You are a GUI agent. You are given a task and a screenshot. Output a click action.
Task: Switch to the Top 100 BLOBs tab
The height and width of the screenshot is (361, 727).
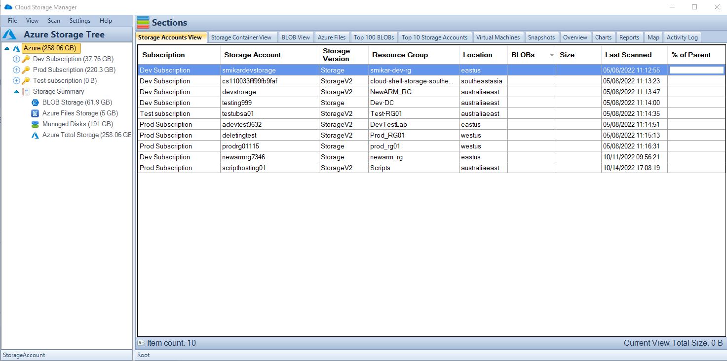tap(374, 37)
